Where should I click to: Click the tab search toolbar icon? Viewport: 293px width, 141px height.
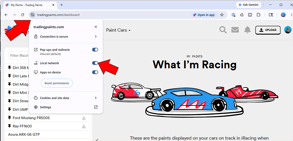[271, 15]
